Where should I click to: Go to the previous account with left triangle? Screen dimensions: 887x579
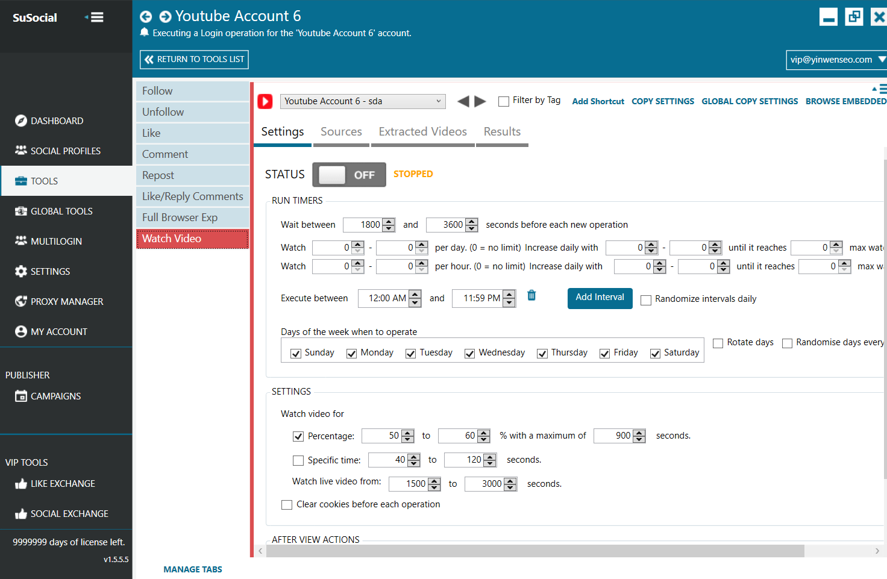(463, 101)
